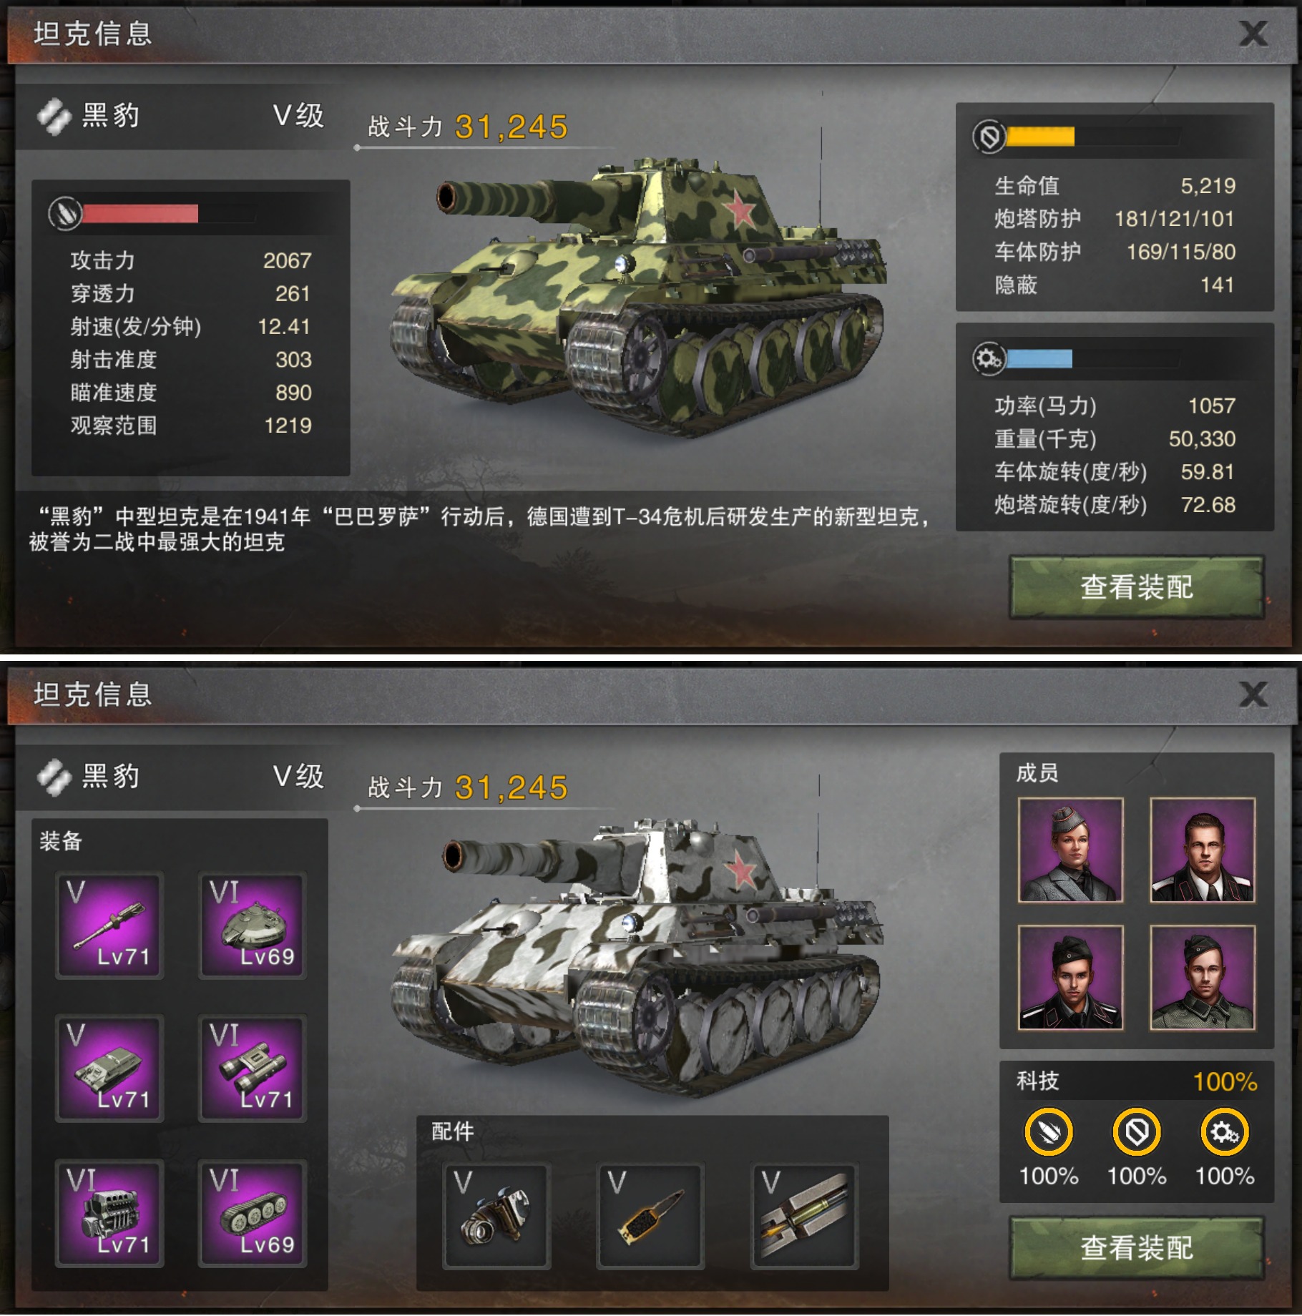Image resolution: width=1302 pixels, height=1316 pixels.
Task: Select the Lv71 gun equipment slot
Action: (x=110, y=925)
